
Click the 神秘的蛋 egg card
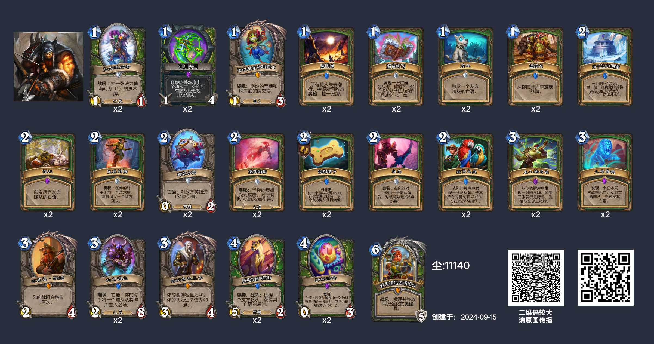coord(327,277)
